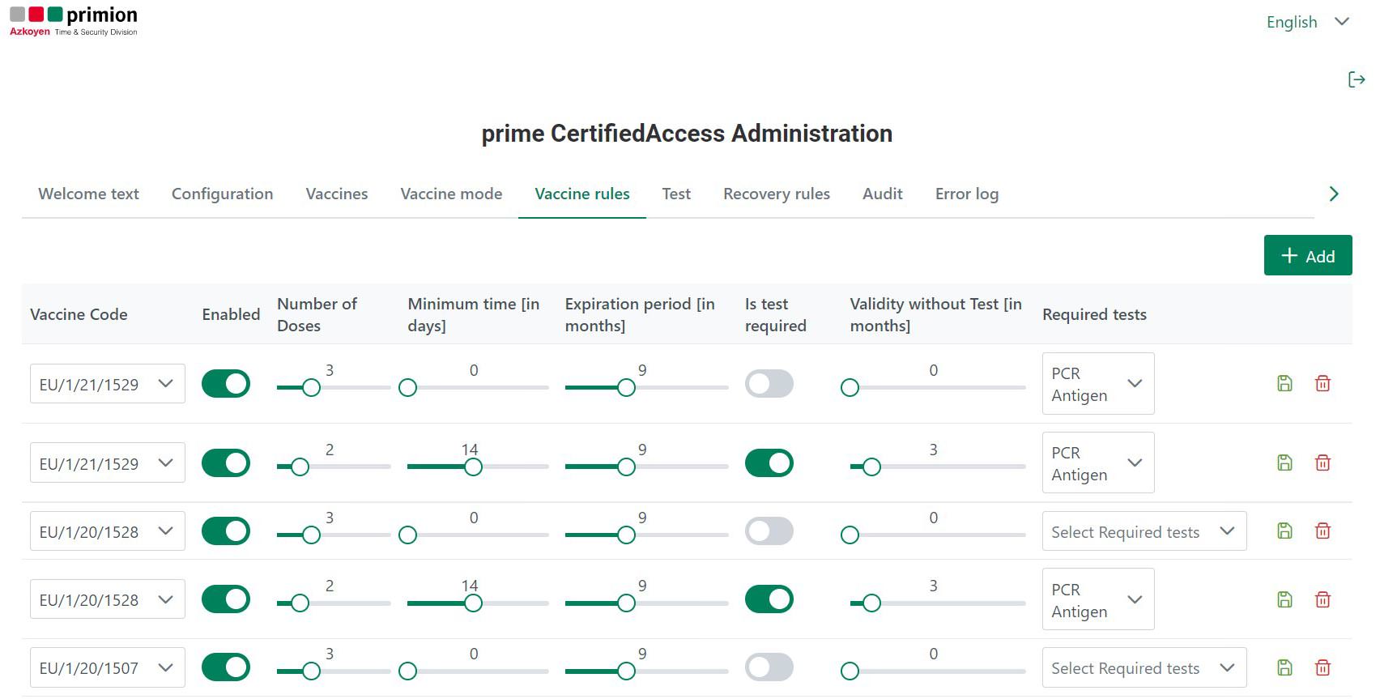Select the Vaccine mode tab

[451, 194]
